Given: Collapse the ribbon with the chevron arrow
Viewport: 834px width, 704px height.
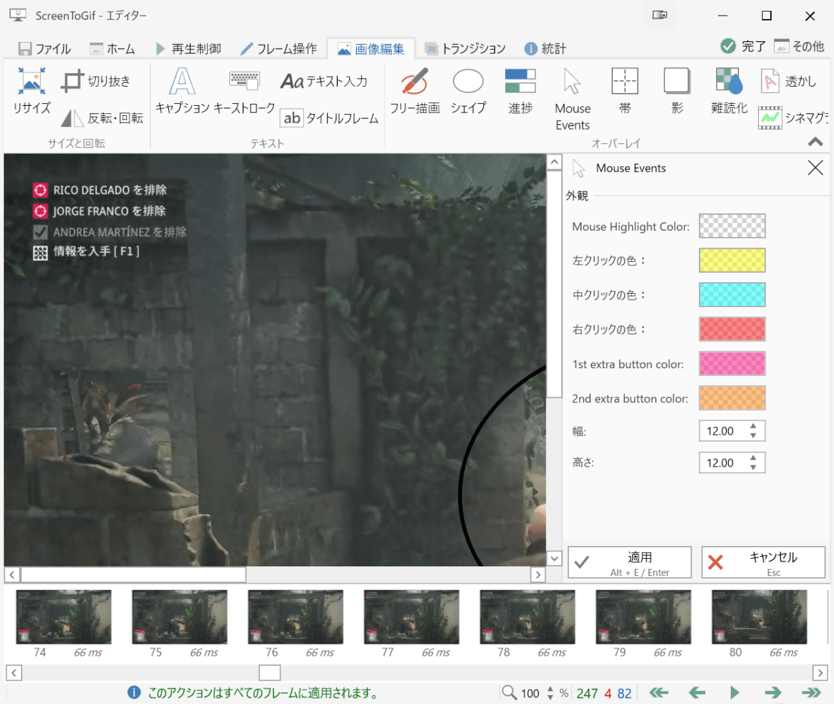Looking at the screenshot, I should (815, 142).
